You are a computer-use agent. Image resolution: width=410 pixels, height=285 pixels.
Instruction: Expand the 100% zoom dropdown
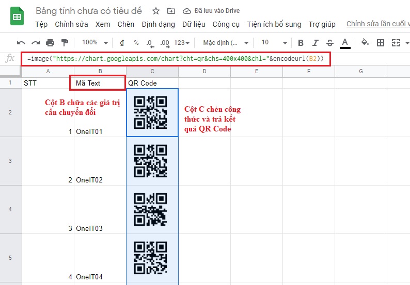(95, 43)
